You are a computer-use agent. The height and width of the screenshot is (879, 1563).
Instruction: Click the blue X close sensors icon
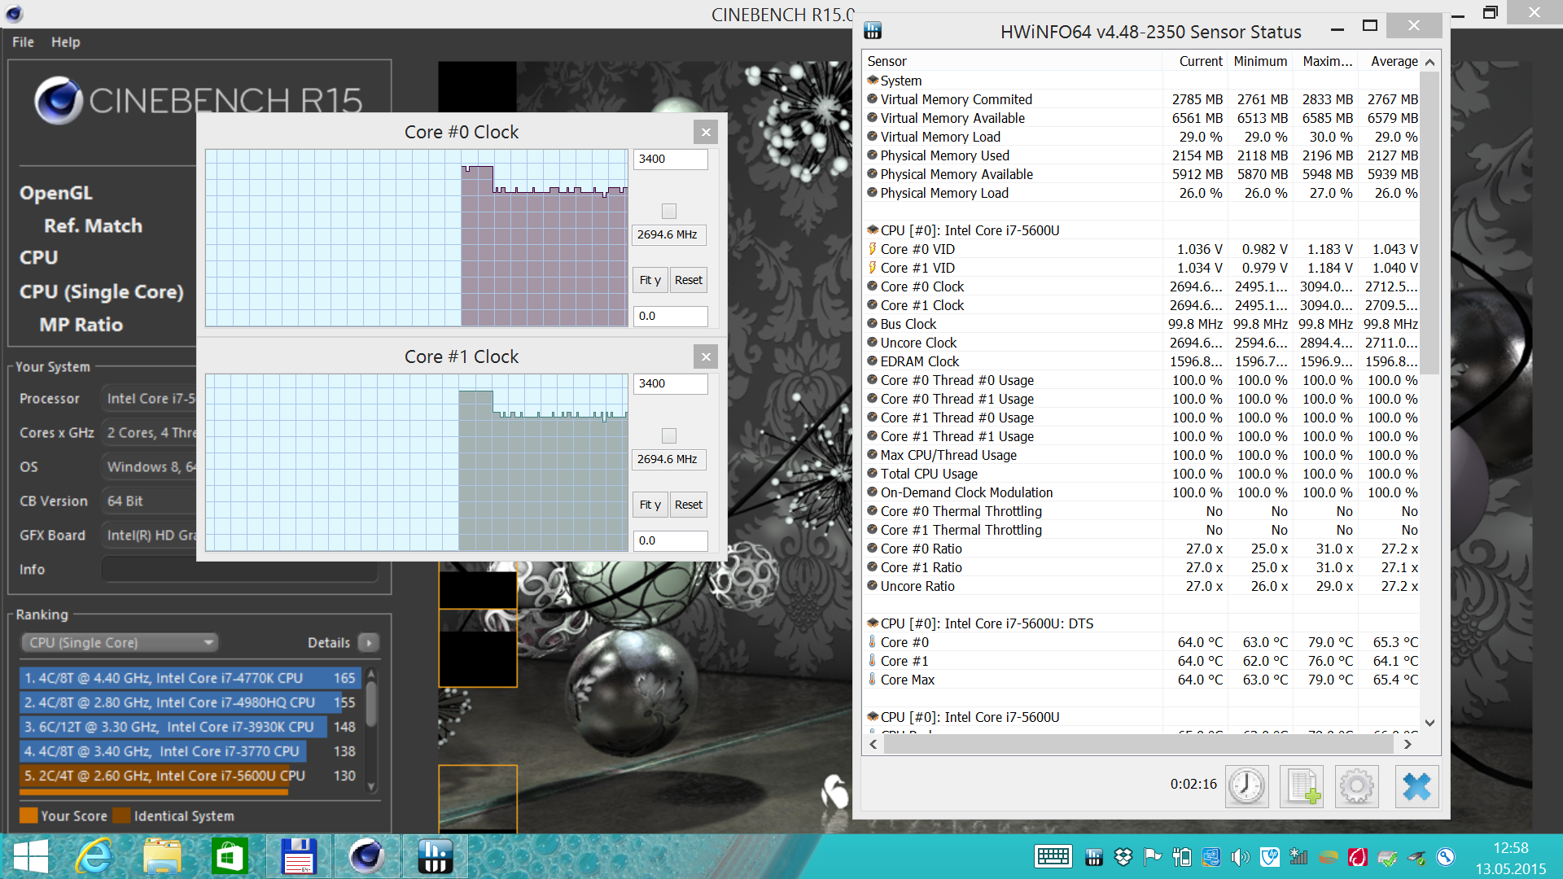(1416, 786)
